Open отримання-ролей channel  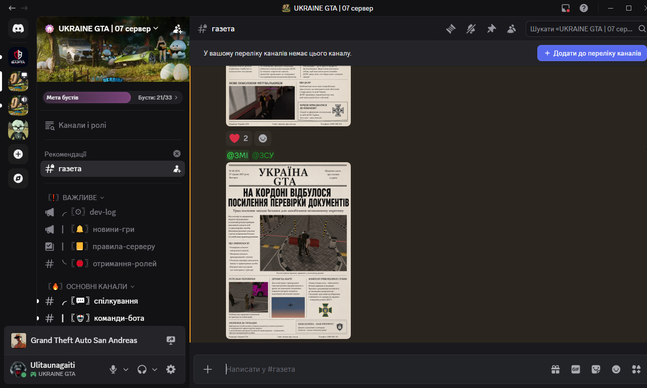click(x=113, y=264)
